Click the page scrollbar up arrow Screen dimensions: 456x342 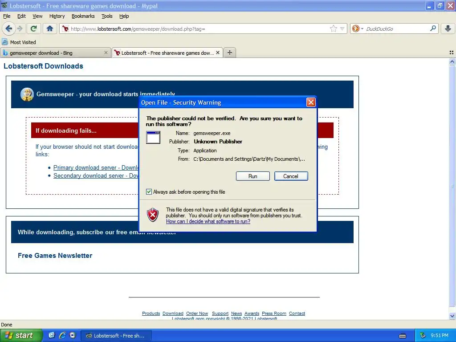(452, 61)
